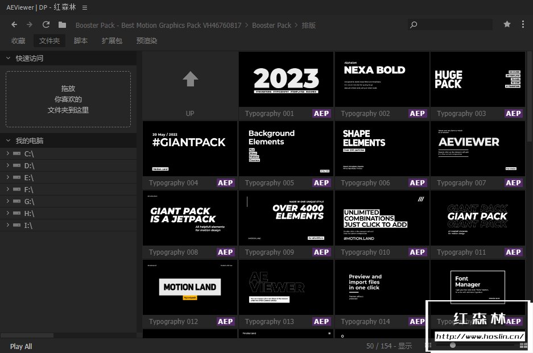Click the AEP badge on Typography 004
The width and height of the screenshot is (533, 353).
(x=225, y=183)
